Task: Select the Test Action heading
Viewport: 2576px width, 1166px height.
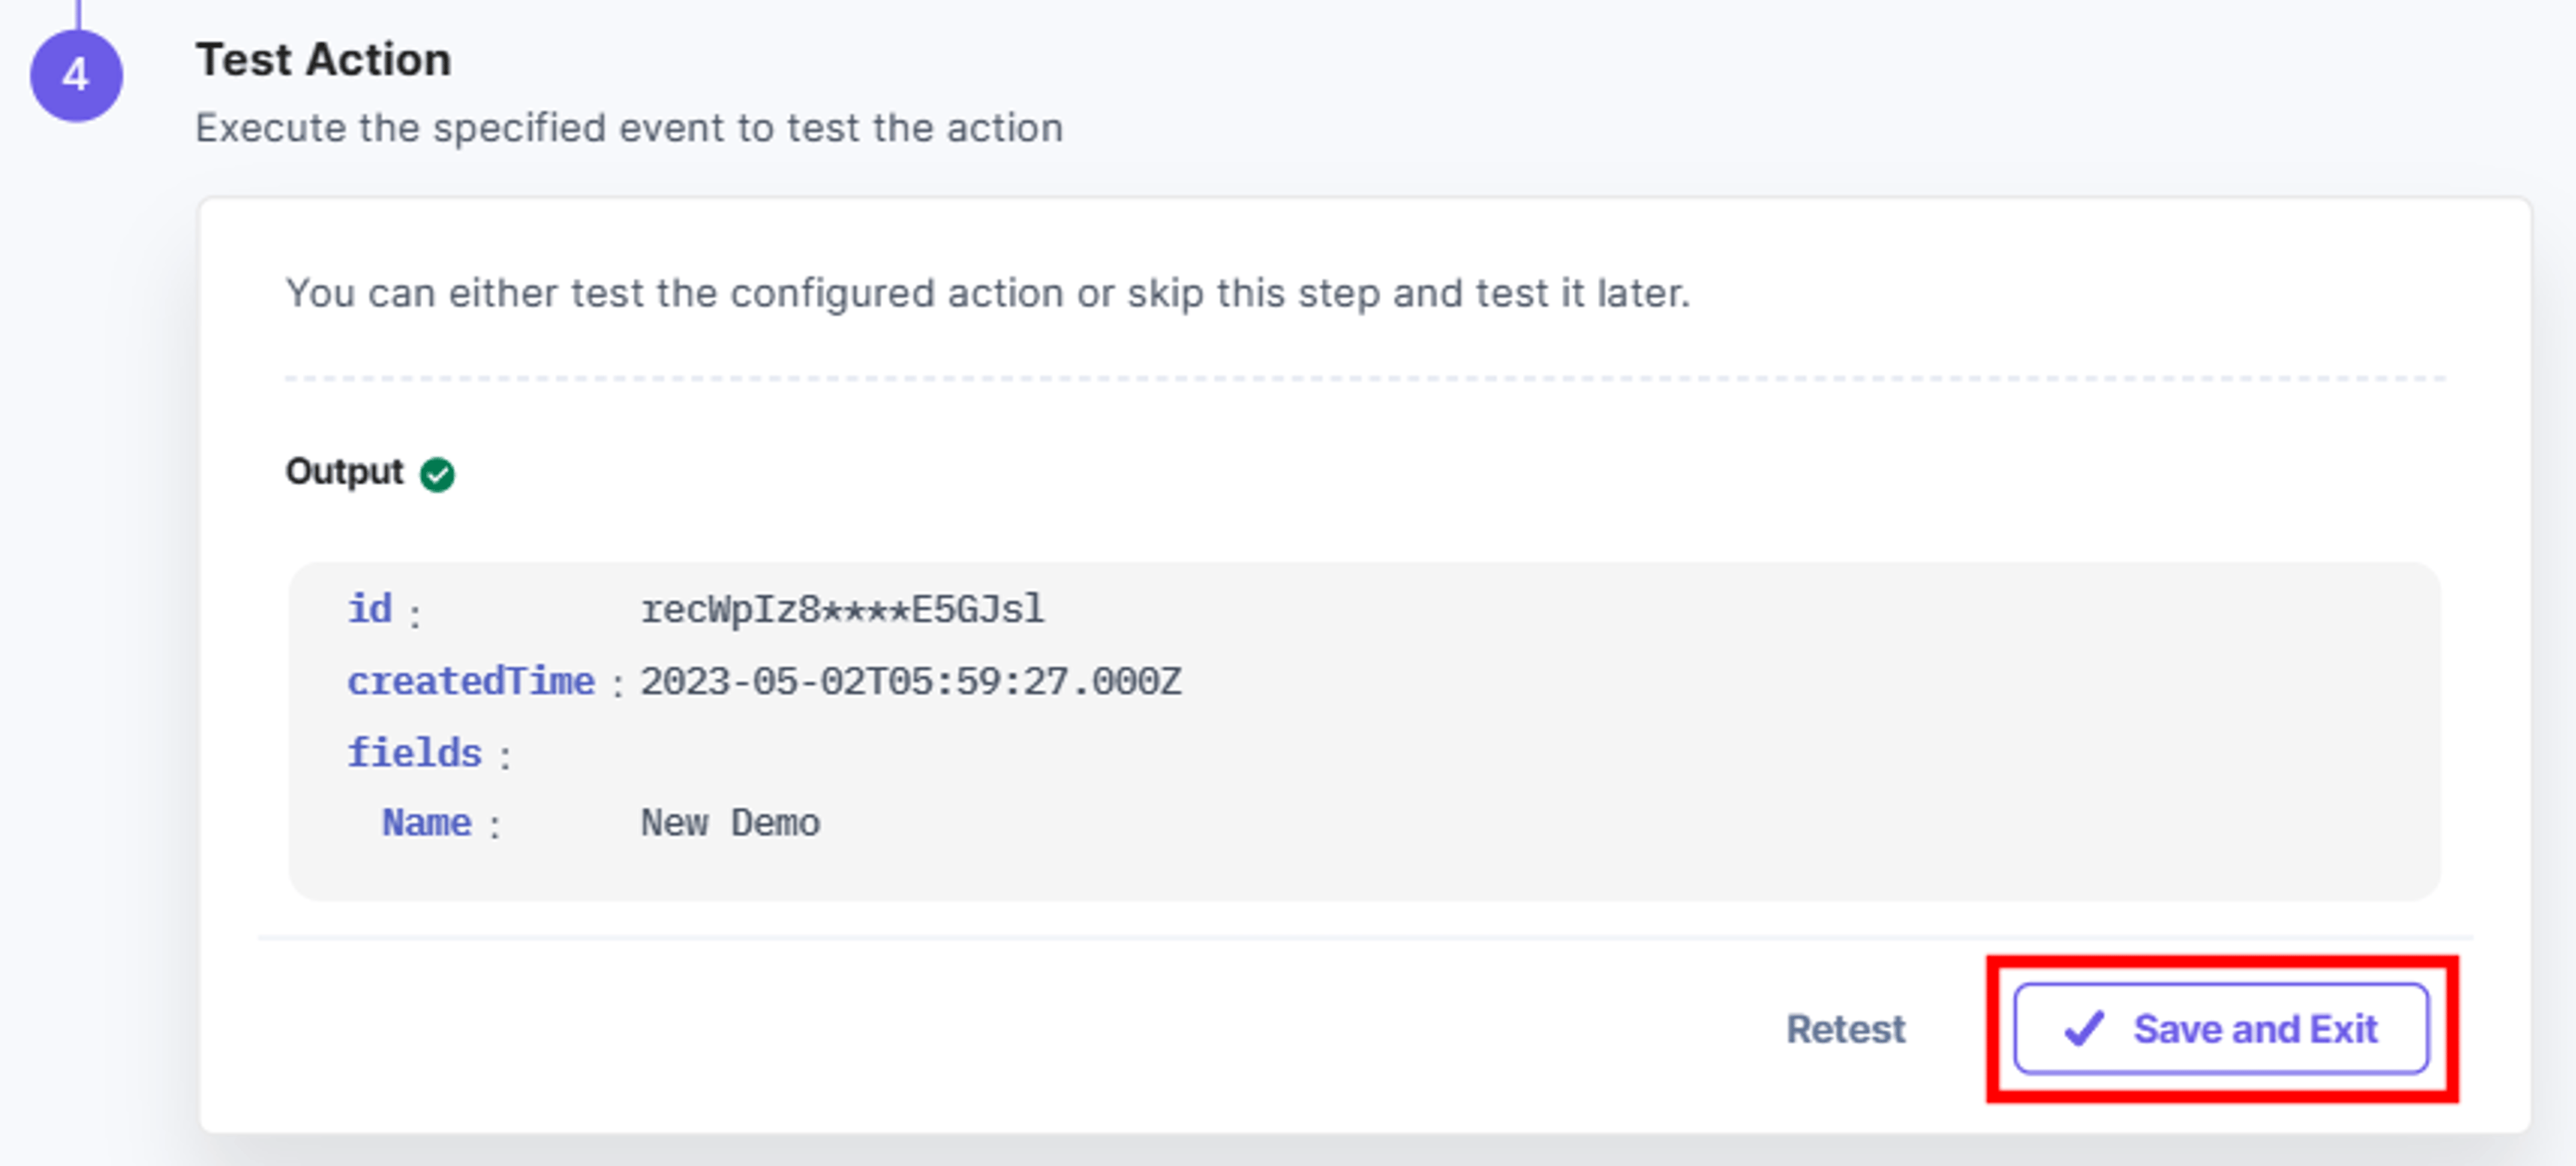Action: (x=323, y=60)
